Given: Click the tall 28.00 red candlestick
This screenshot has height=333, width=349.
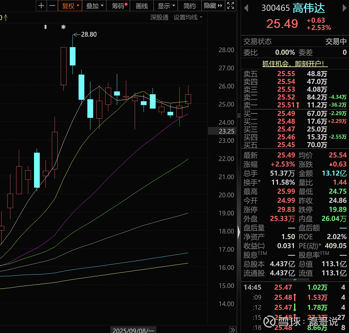Looking at the screenshot, I should [64, 66].
